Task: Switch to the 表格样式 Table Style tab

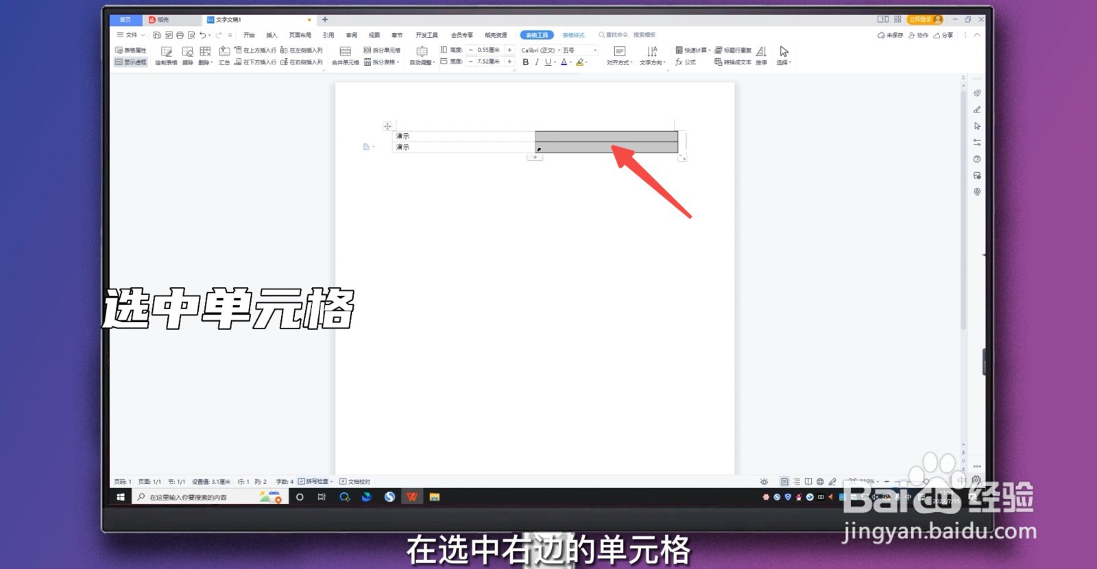Action: [x=574, y=35]
